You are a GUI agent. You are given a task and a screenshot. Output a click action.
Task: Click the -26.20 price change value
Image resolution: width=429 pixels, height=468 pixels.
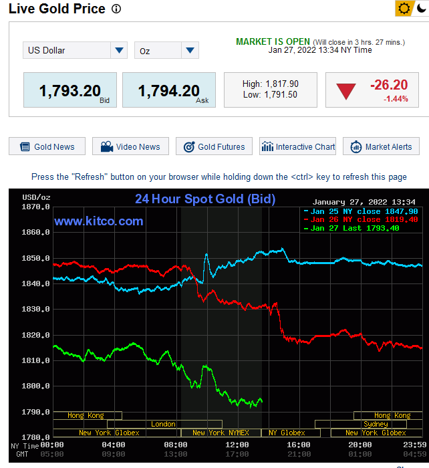tap(389, 85)
